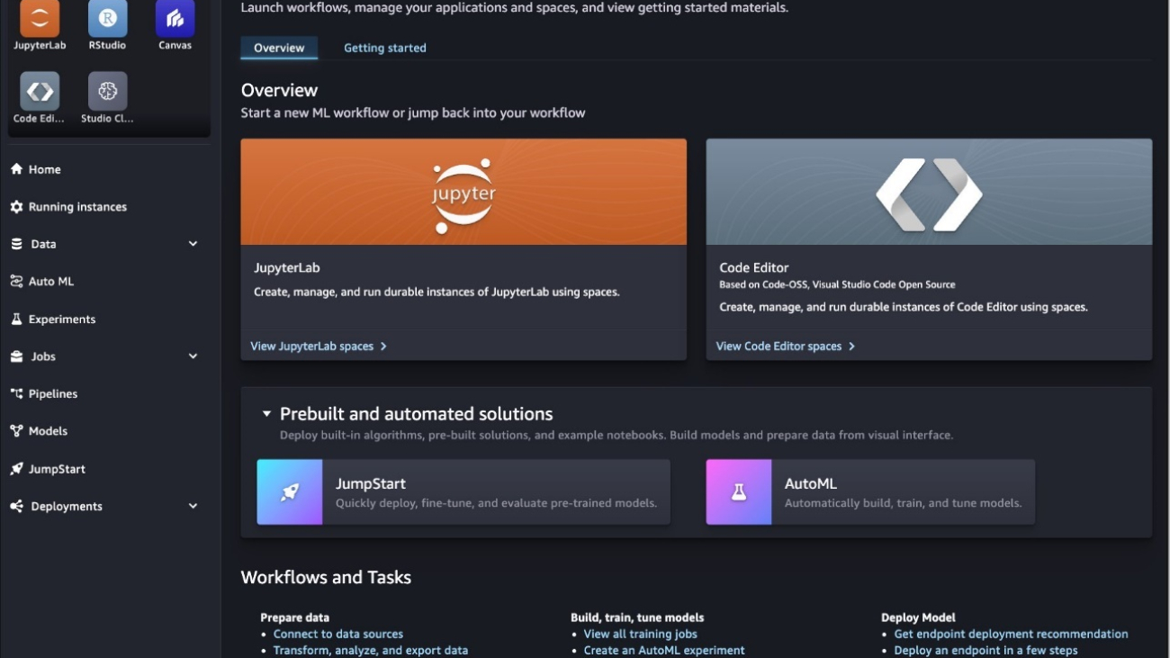Click Create an AutoML experiment link

click(x=664, y=651)
